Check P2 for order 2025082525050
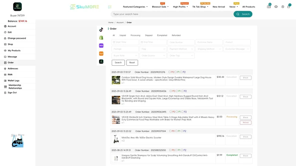 click(182, 150)
